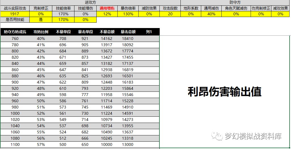Click the 攻击段数 header cell

coord(170,8)
